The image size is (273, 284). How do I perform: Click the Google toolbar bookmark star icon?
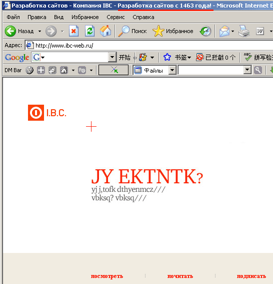click(167, 57)
